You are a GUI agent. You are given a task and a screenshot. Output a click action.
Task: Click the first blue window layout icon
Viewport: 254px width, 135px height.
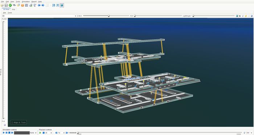pyautogui.click(x=54, y=5)
